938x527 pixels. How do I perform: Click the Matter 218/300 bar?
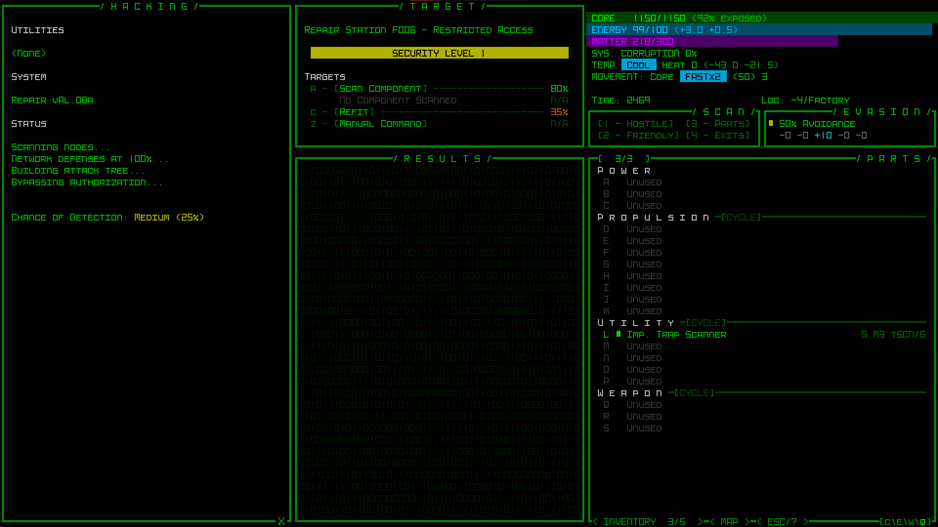712,41
